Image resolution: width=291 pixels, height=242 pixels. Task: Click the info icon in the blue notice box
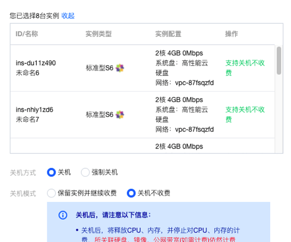pyautogui.click(x=63, y=215)
